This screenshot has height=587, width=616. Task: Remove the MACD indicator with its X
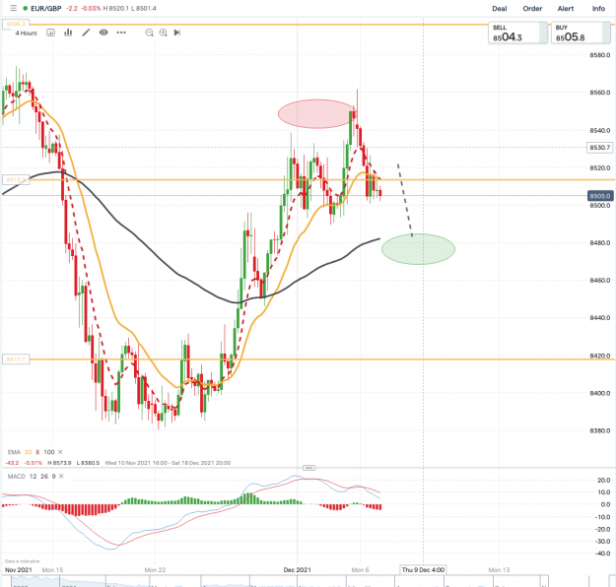pyautogui.click(x=61, y=477)
